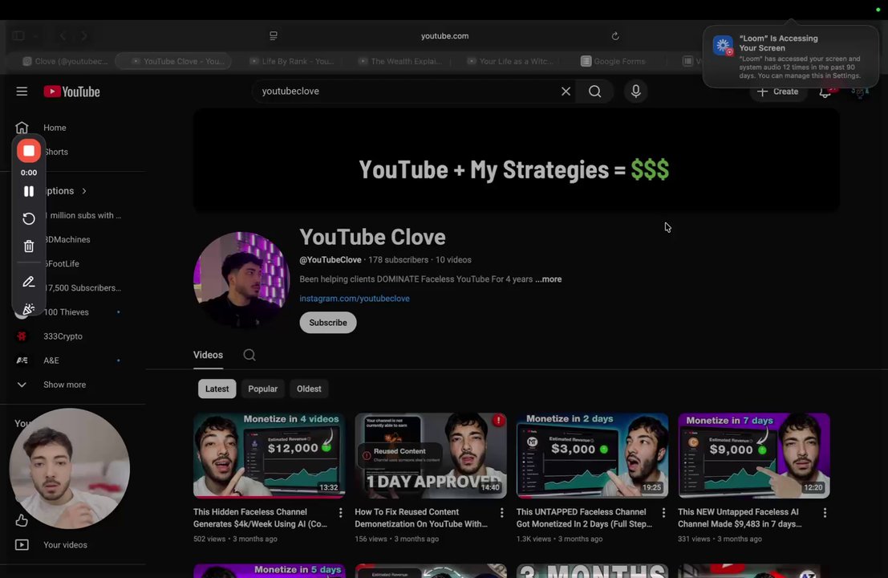Click the YouTube logo
This screenshot has width=888, height=578.
click(x=72, y=92)
